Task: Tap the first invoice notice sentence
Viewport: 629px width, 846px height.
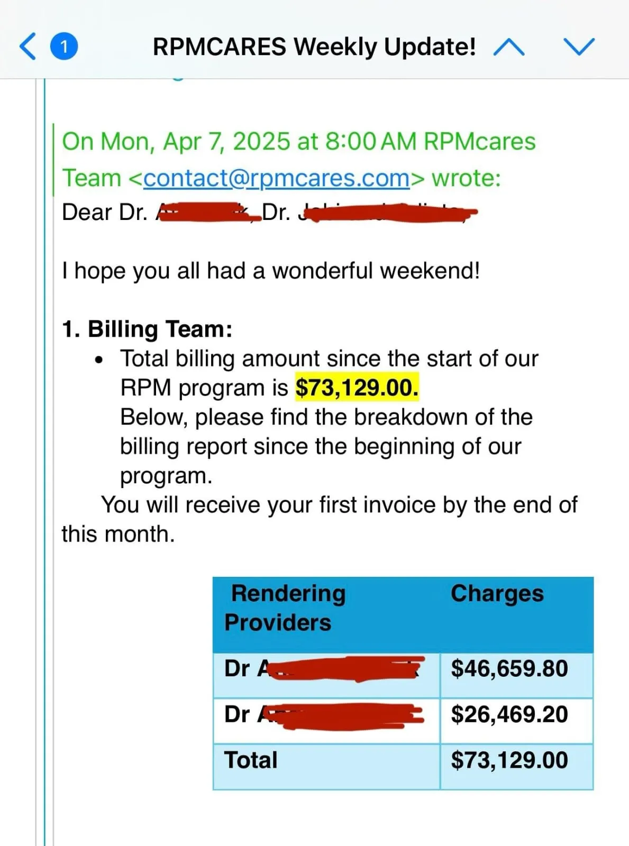Action: tap(320, 519)
